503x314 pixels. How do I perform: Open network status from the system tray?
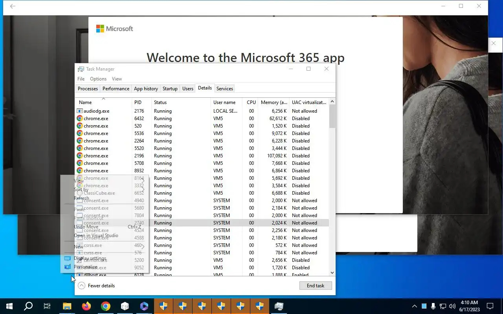pyautogui.click(x=443, y=306)
